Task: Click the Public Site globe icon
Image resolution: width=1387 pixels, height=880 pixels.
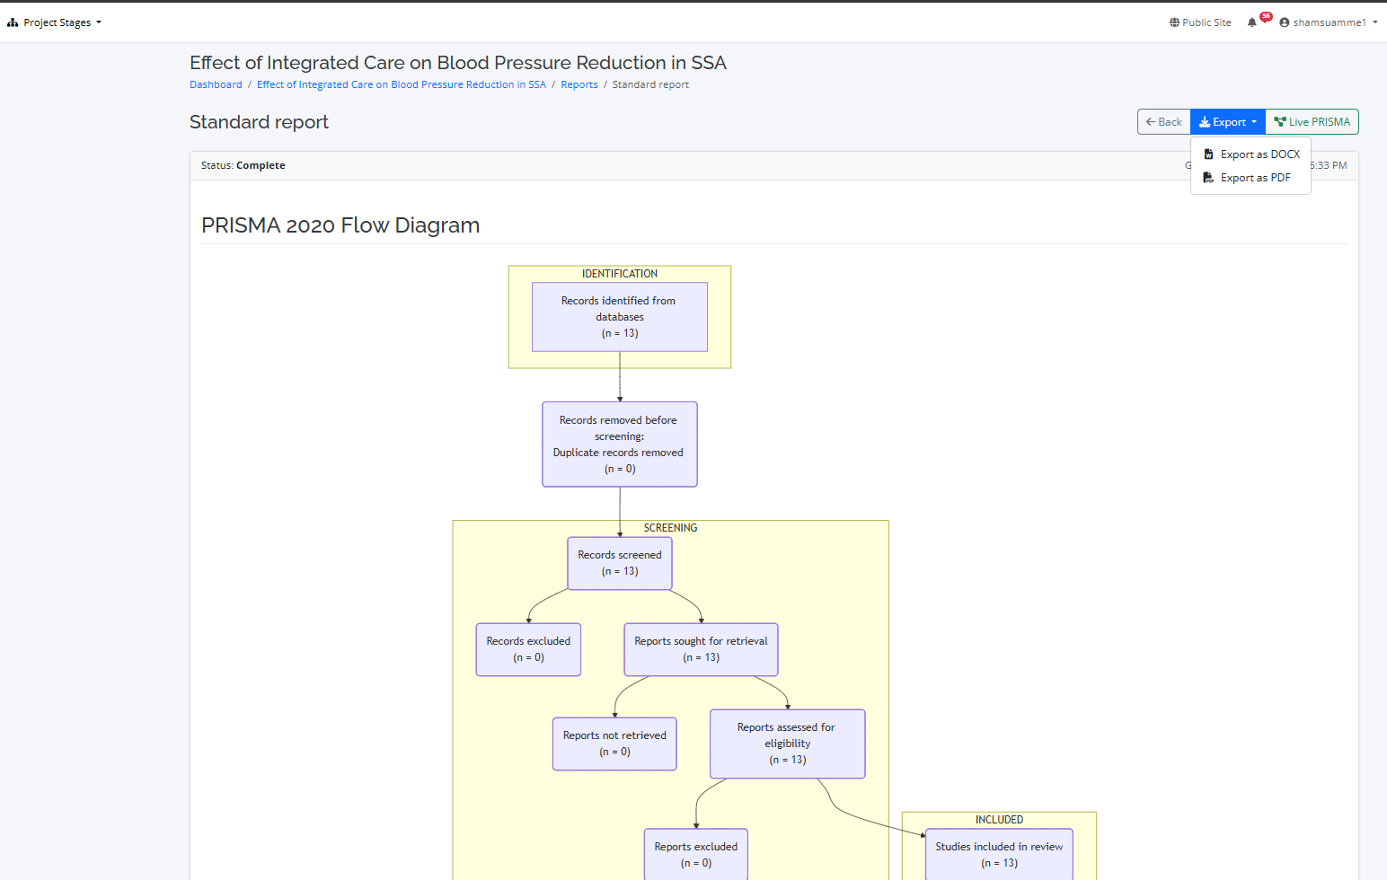Action: tap(1174, 22)
